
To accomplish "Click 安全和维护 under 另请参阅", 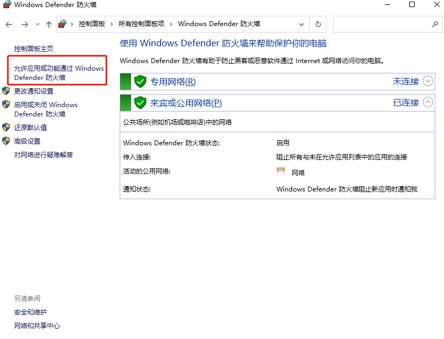I will pos(30,312).
